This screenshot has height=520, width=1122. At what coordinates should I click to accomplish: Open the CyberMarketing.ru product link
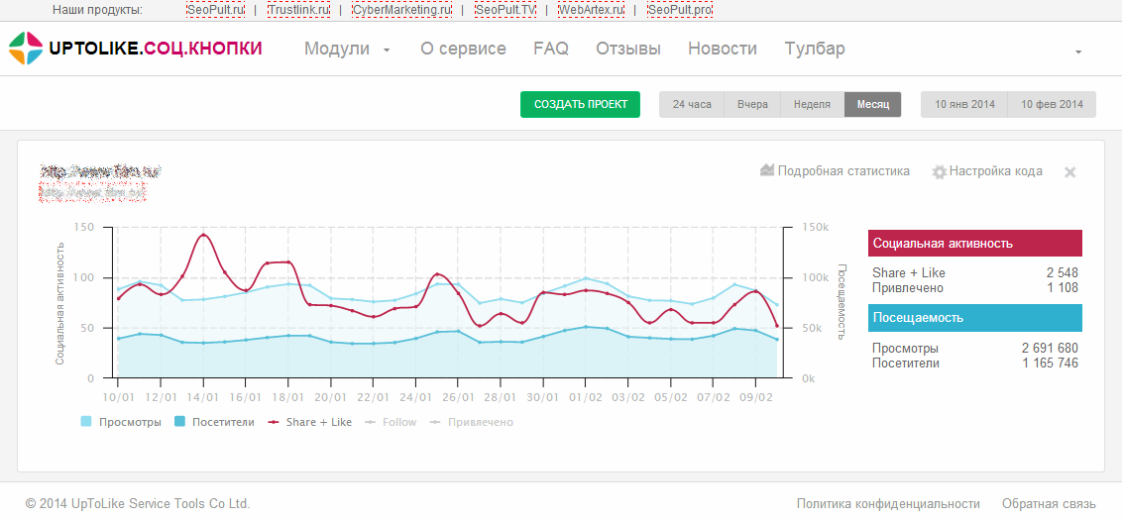pos(402,10)
